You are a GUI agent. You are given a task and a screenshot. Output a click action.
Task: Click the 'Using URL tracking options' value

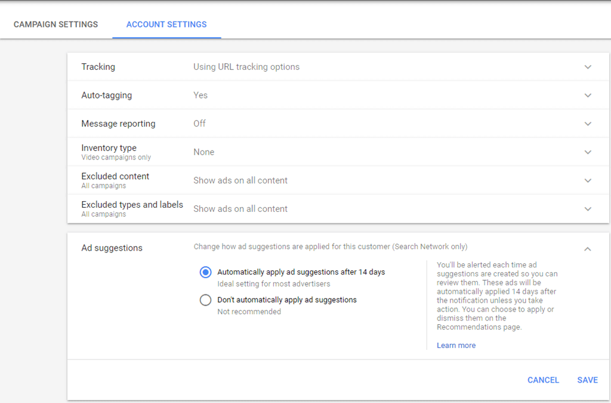[x=246, y=67]
